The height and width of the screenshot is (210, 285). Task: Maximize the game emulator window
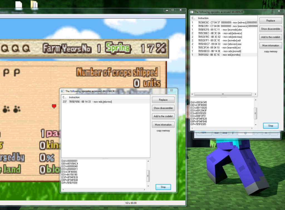point(173,10)
